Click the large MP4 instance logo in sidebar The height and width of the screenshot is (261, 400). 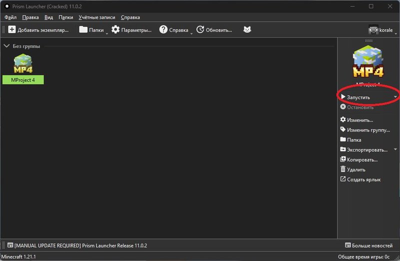click(x=368, y=61)
